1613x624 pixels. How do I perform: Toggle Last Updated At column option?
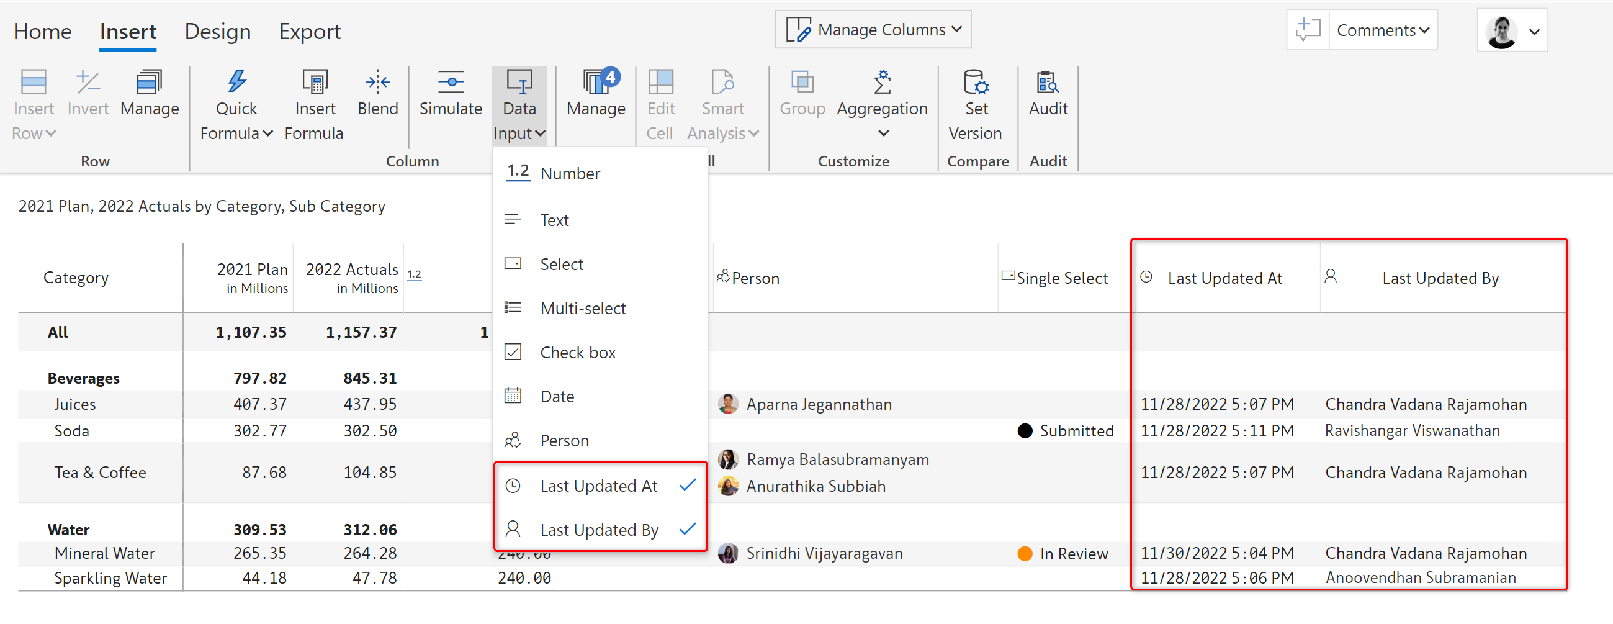click(600, 486)
